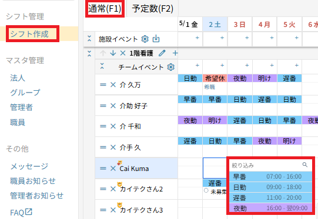The height and width of the screenshot is (219, 318).
Task: Open 職員 in the sidebar
Action: pyautogui.click(x=18, y=122)
